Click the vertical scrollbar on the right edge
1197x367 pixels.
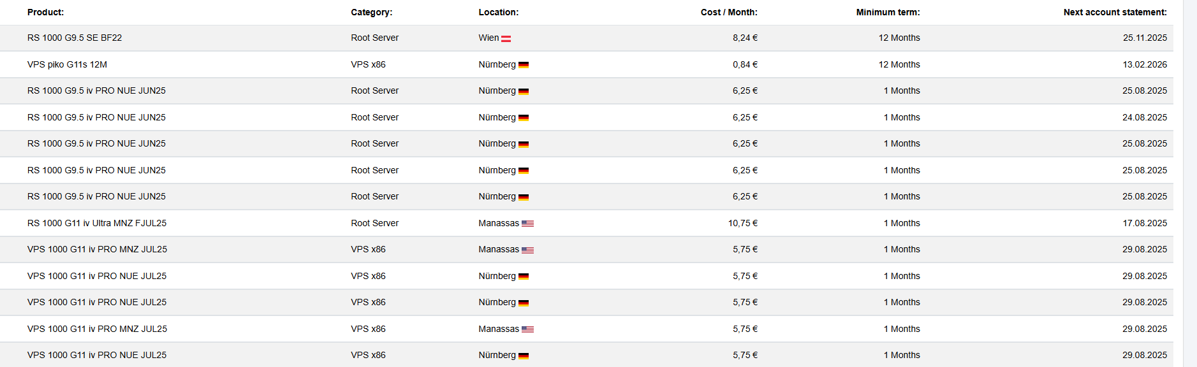click(x=1190, y=183)
